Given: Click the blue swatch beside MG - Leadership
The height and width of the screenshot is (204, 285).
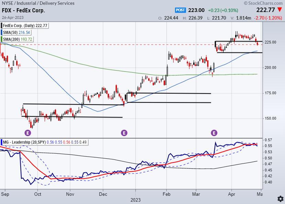Looking at the screenshot, I should tap(1, 142).
